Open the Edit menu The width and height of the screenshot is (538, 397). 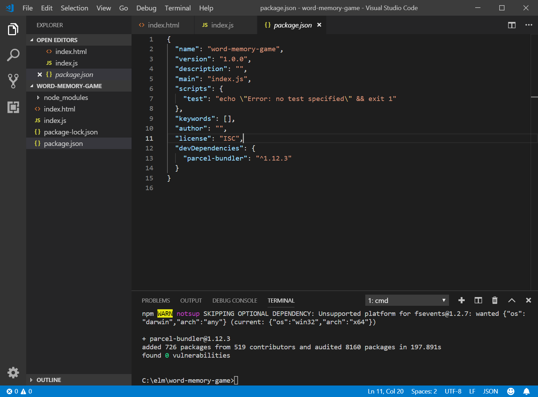pos(47,8)
